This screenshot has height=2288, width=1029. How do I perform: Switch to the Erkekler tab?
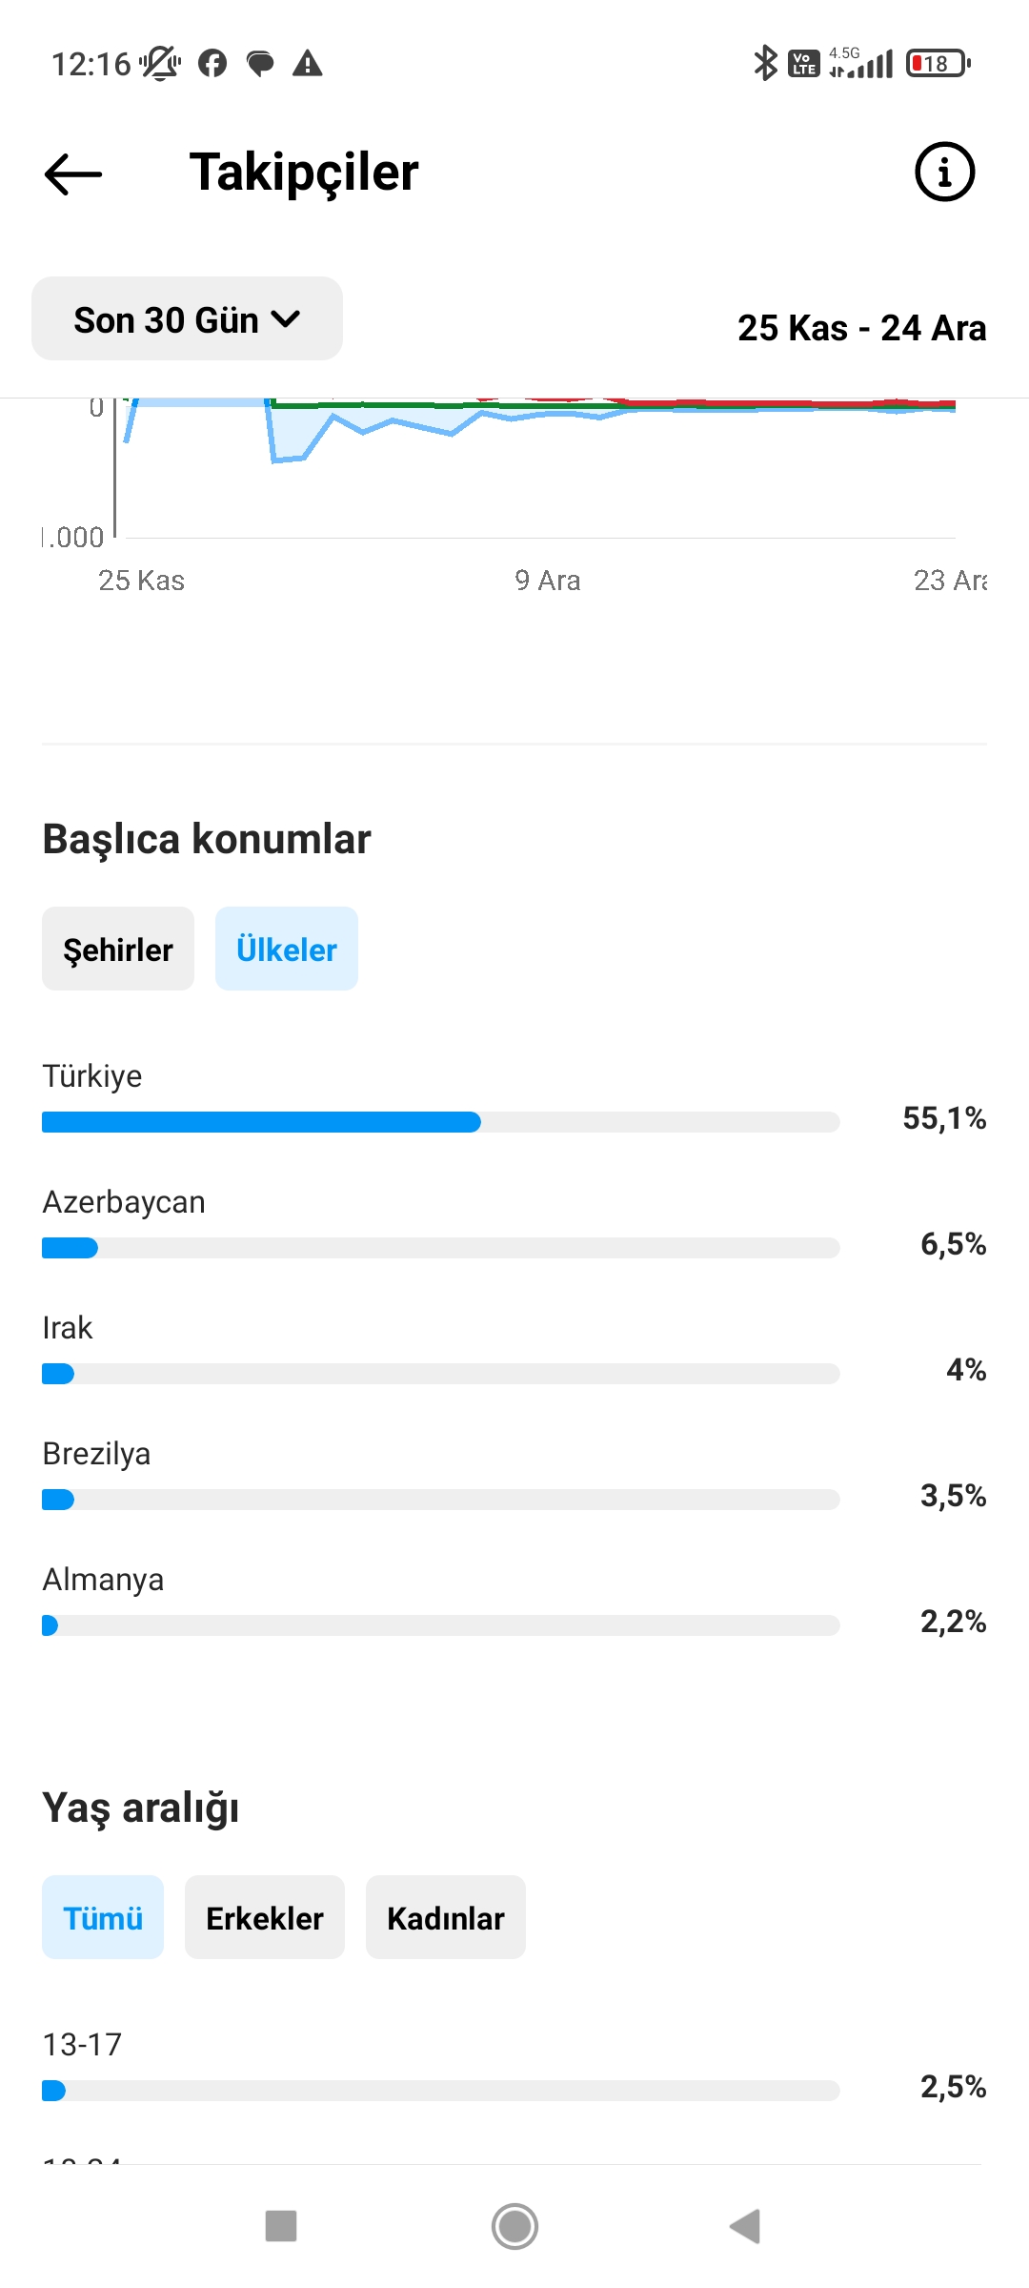[265, 1918]
